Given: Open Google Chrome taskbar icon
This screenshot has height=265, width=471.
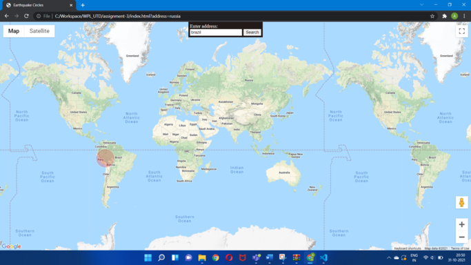Looking at the screenshot, I should point(215,257).
